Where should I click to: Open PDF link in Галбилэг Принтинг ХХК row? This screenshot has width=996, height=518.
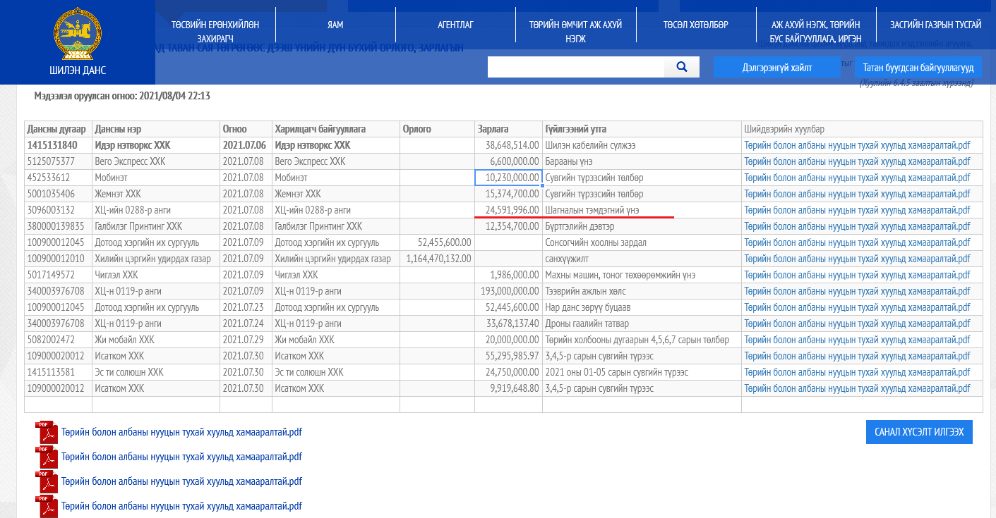point(857,226)
